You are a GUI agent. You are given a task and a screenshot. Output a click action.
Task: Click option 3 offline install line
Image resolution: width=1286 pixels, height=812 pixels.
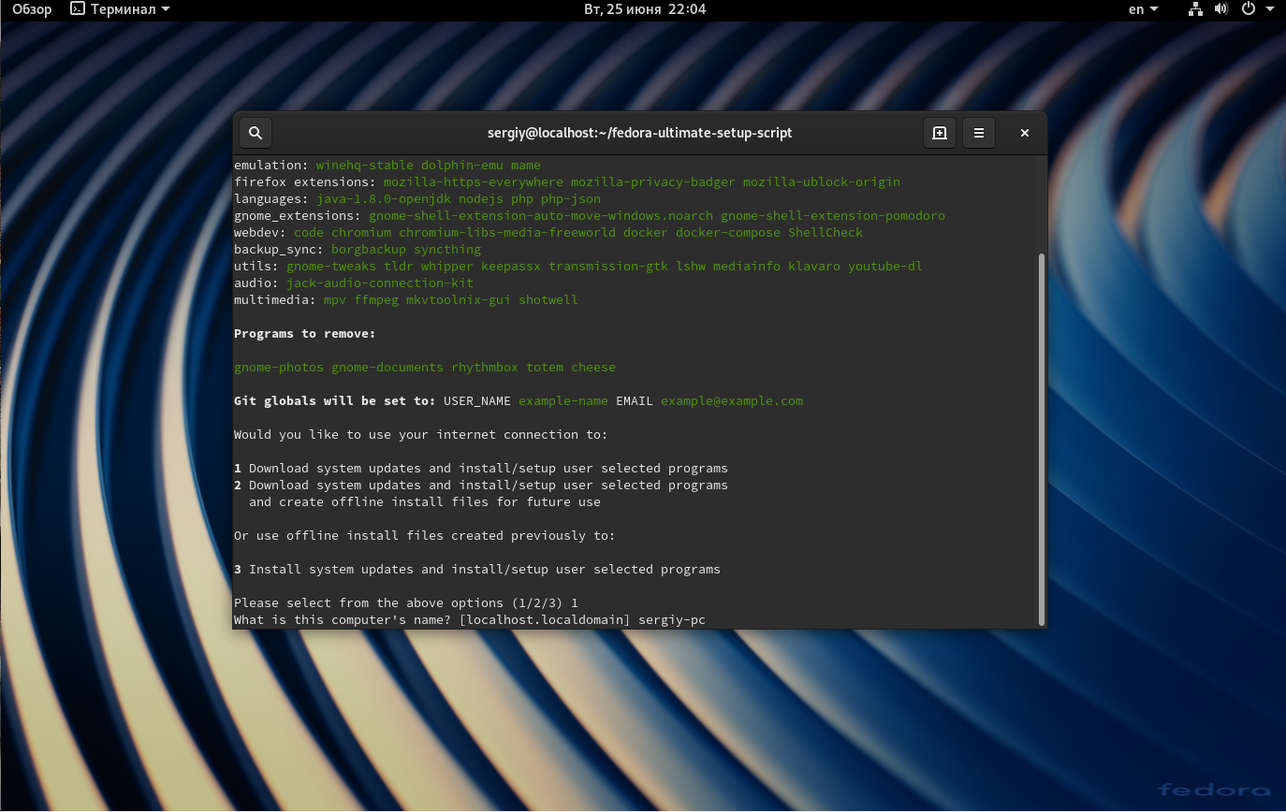point(477,570)
